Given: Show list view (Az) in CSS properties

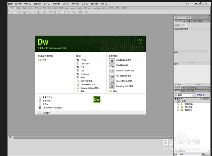Looking at the screenshot, I should point(179,85).
